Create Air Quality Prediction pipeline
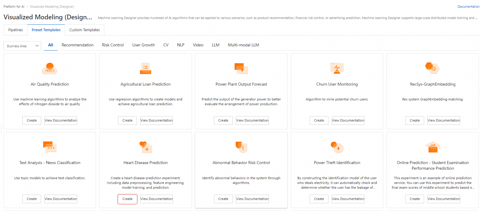481x211 pixels. click(x=32, y=120)
